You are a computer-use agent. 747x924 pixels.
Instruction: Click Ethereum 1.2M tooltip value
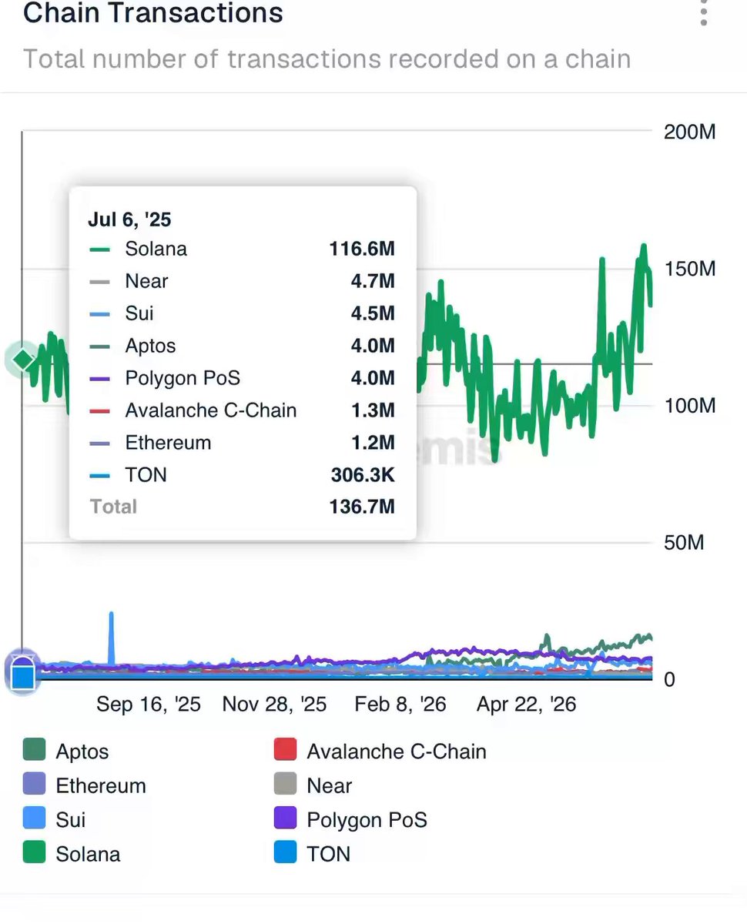pyautogui.click(x=373, y=443)
